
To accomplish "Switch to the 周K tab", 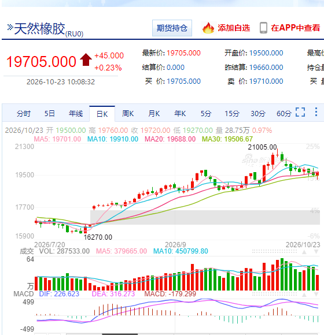I will pyautogui.click(x=128, y=113).
